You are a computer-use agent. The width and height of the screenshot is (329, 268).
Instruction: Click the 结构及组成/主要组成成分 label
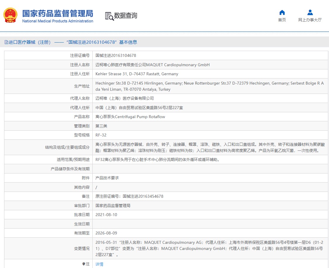click(x=67, y=147)
